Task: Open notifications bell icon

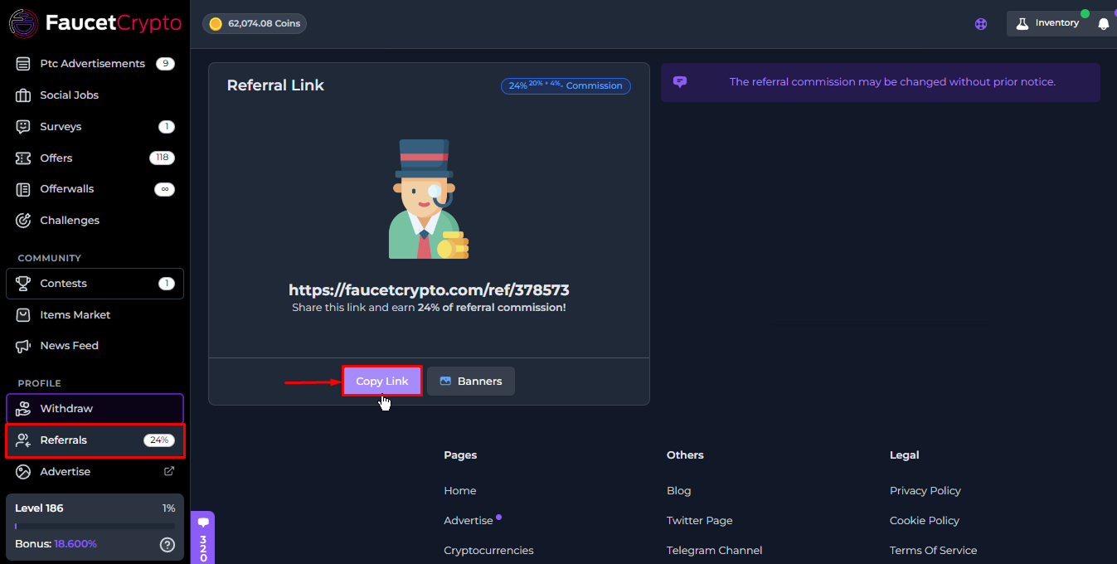Action: 1103,24
